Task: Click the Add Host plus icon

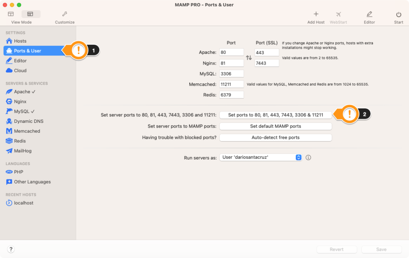Action: click(316, 14)
